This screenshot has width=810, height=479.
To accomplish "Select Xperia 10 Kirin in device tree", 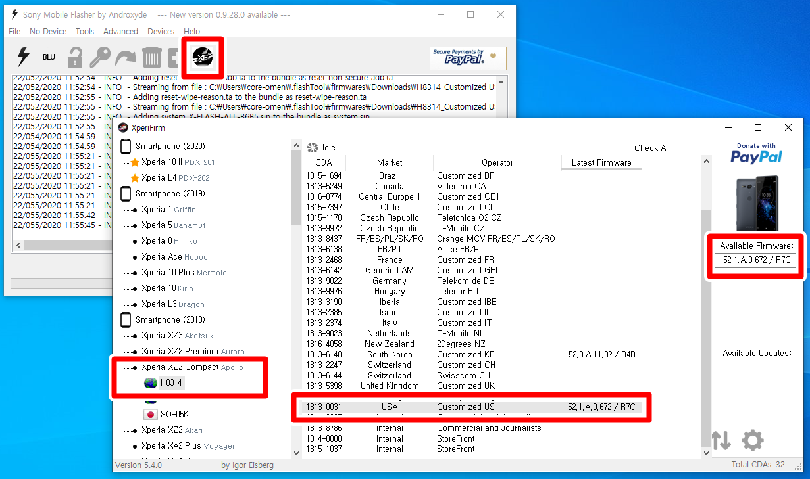I will pos(167,288).
